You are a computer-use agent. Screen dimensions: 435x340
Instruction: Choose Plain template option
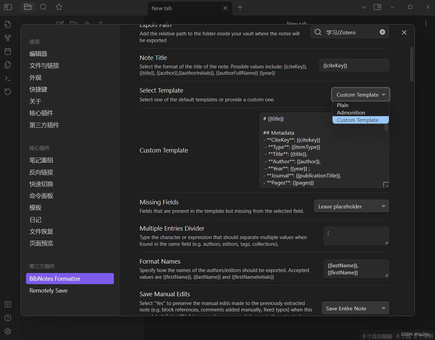(361, 105)
